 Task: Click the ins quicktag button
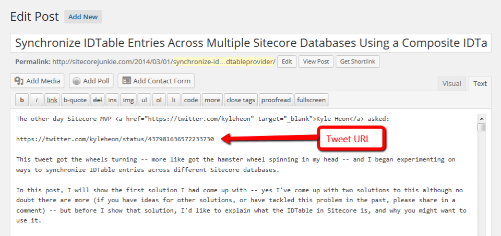pyautogui.click(x=112, y=100)
